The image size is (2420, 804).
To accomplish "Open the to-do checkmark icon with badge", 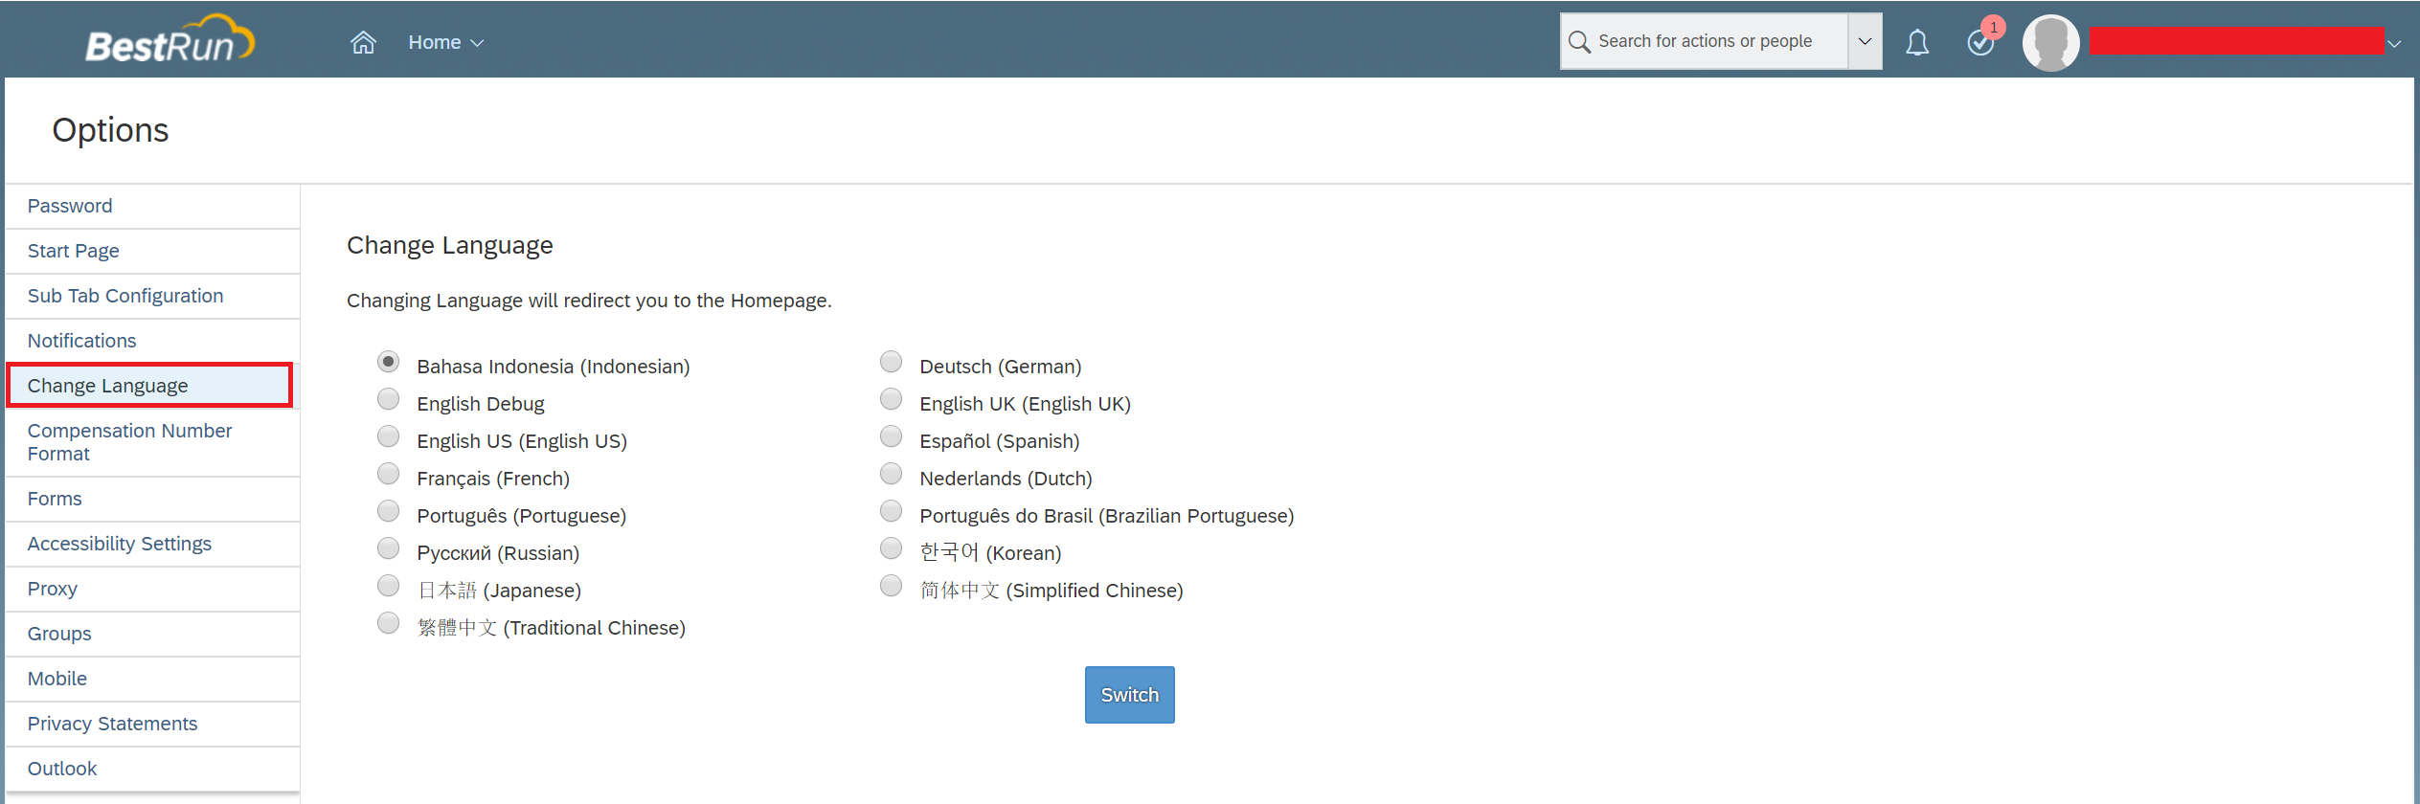I will coord(1981,42).
